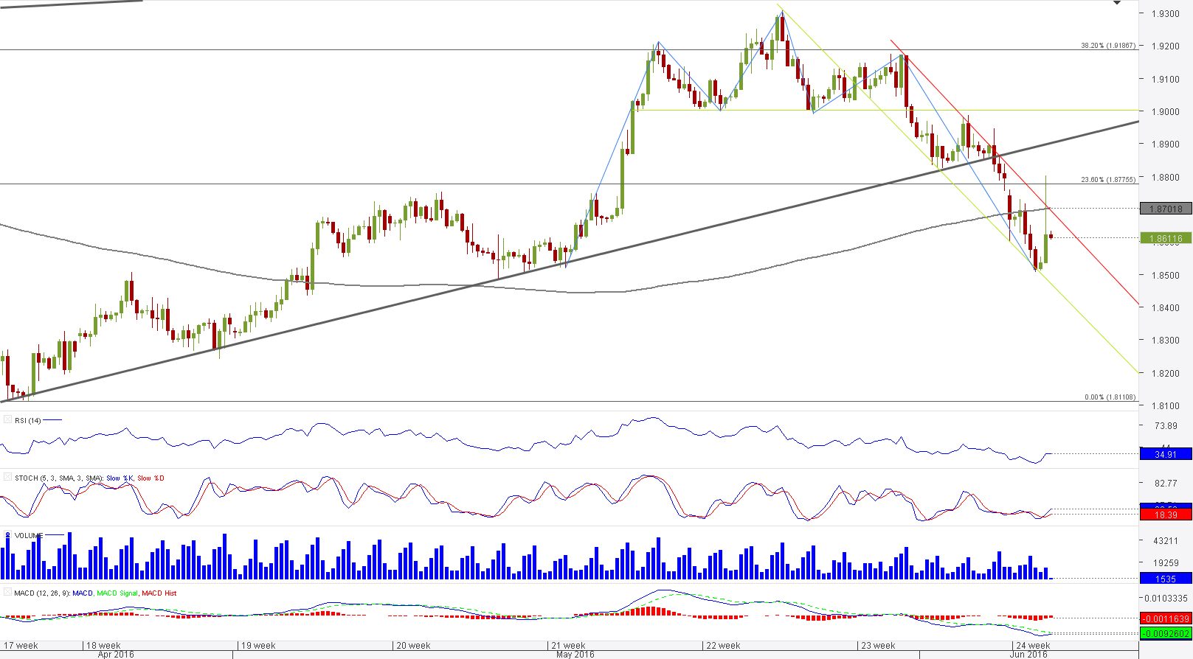
Task: Click the 73.89 RSI scale value
Action: [1166, 426]
